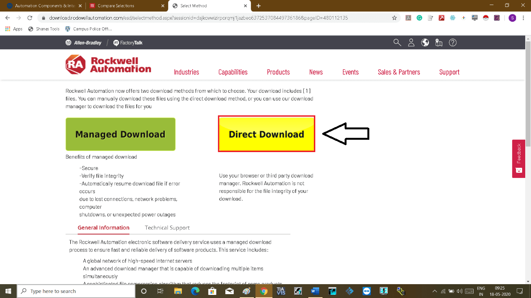Image resolution: width=531 pixels, height=298 pixels.
Task: Open the map locator icon
Action: pos(439,42)
